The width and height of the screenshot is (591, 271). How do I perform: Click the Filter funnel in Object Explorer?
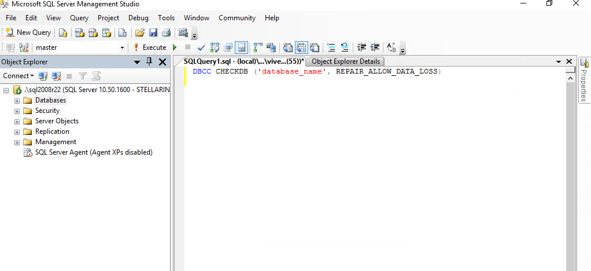click(x=83, y=76)
